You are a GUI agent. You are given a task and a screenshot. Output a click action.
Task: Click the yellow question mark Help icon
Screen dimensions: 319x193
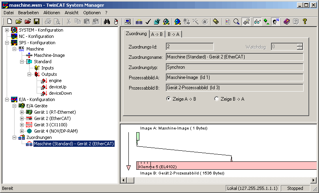[304, 21]
